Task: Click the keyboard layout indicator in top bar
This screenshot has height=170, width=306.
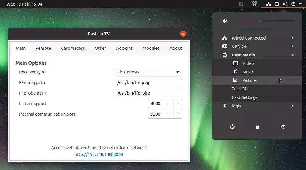Action: pyautogui.click(x=241, y=4)
